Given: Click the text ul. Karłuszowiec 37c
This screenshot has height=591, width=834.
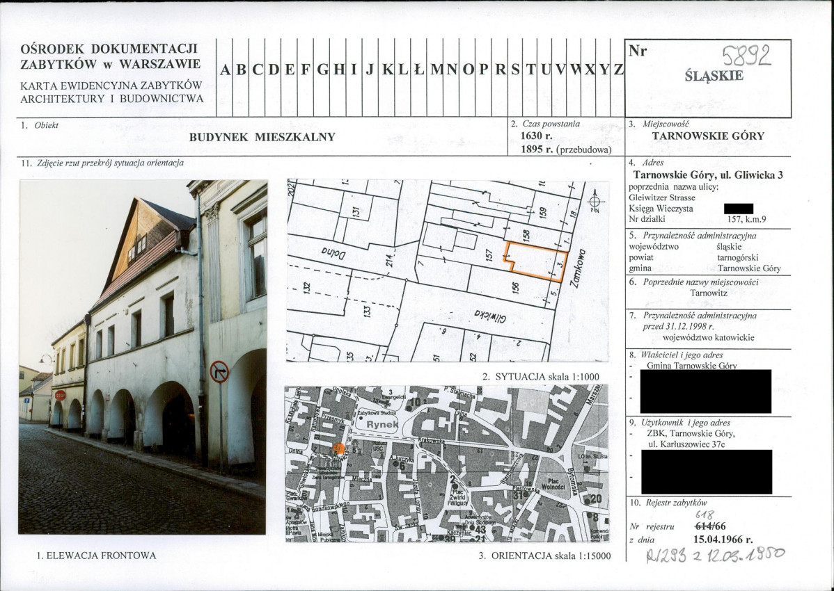Looking at the screenshot, I should [x=686, y=444].
